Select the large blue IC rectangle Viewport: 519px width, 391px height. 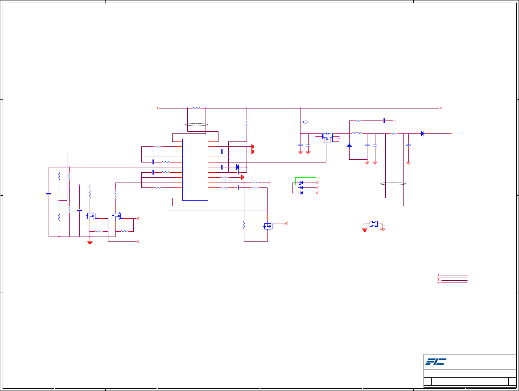(195, 170)
